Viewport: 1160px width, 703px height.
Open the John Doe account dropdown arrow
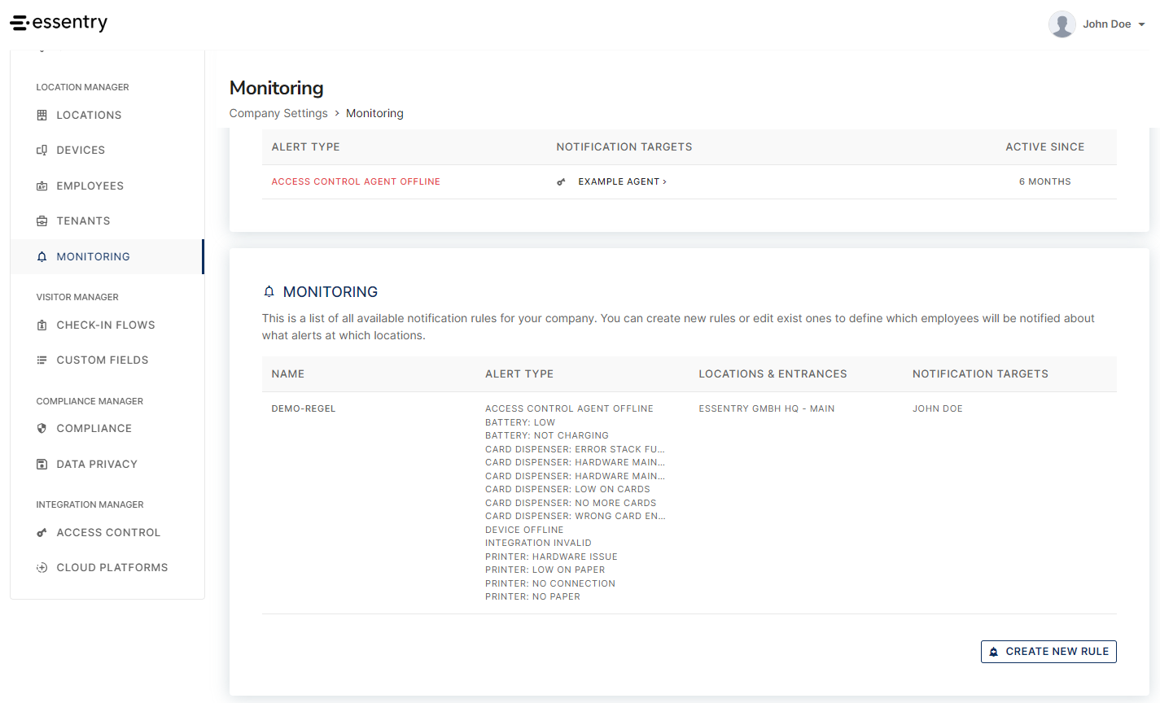1141,24
